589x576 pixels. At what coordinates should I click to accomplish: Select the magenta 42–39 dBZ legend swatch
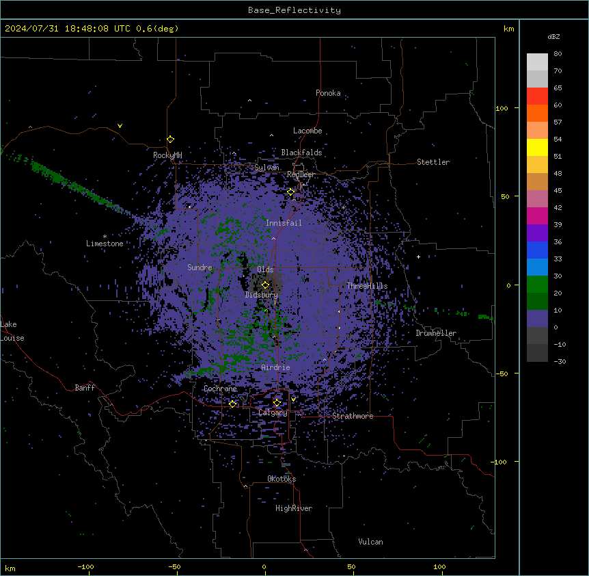537,215
